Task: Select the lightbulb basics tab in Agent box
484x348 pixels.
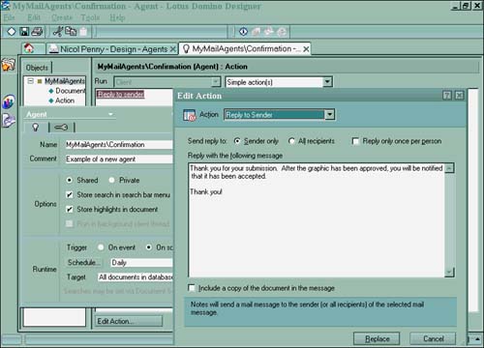Action: point(36,128)
